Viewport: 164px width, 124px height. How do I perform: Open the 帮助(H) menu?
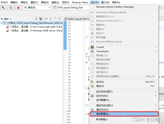(116, 2)
